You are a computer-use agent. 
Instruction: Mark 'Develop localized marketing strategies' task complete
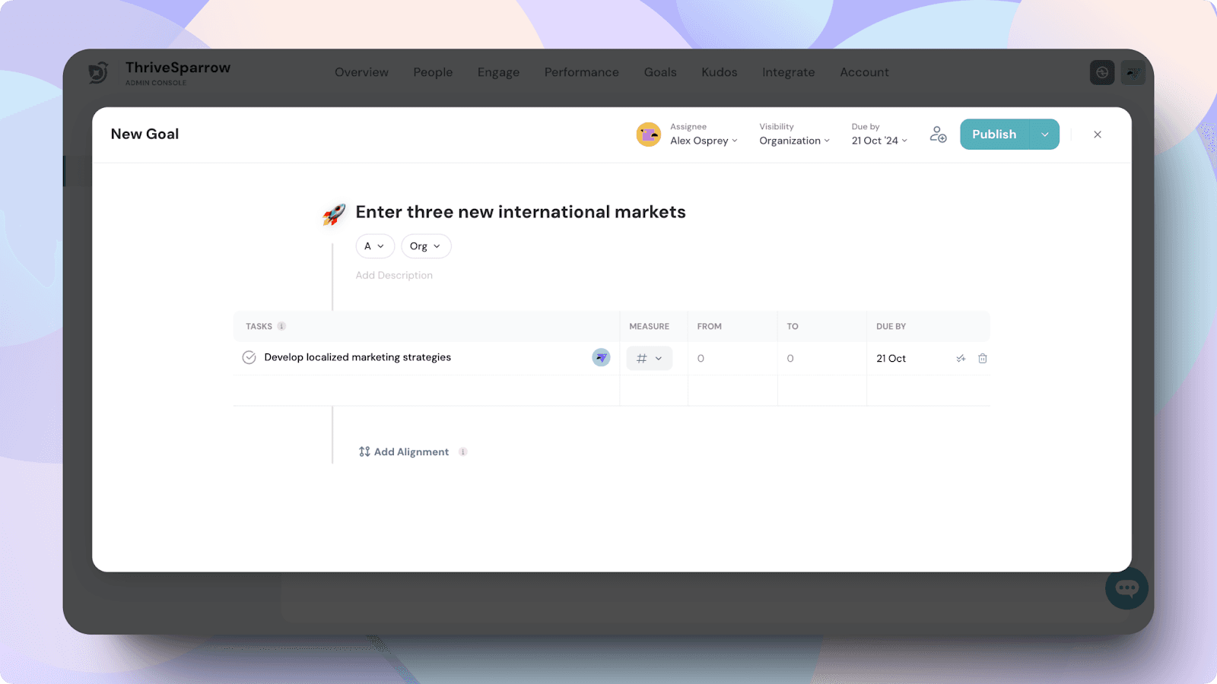click(249, 358)
